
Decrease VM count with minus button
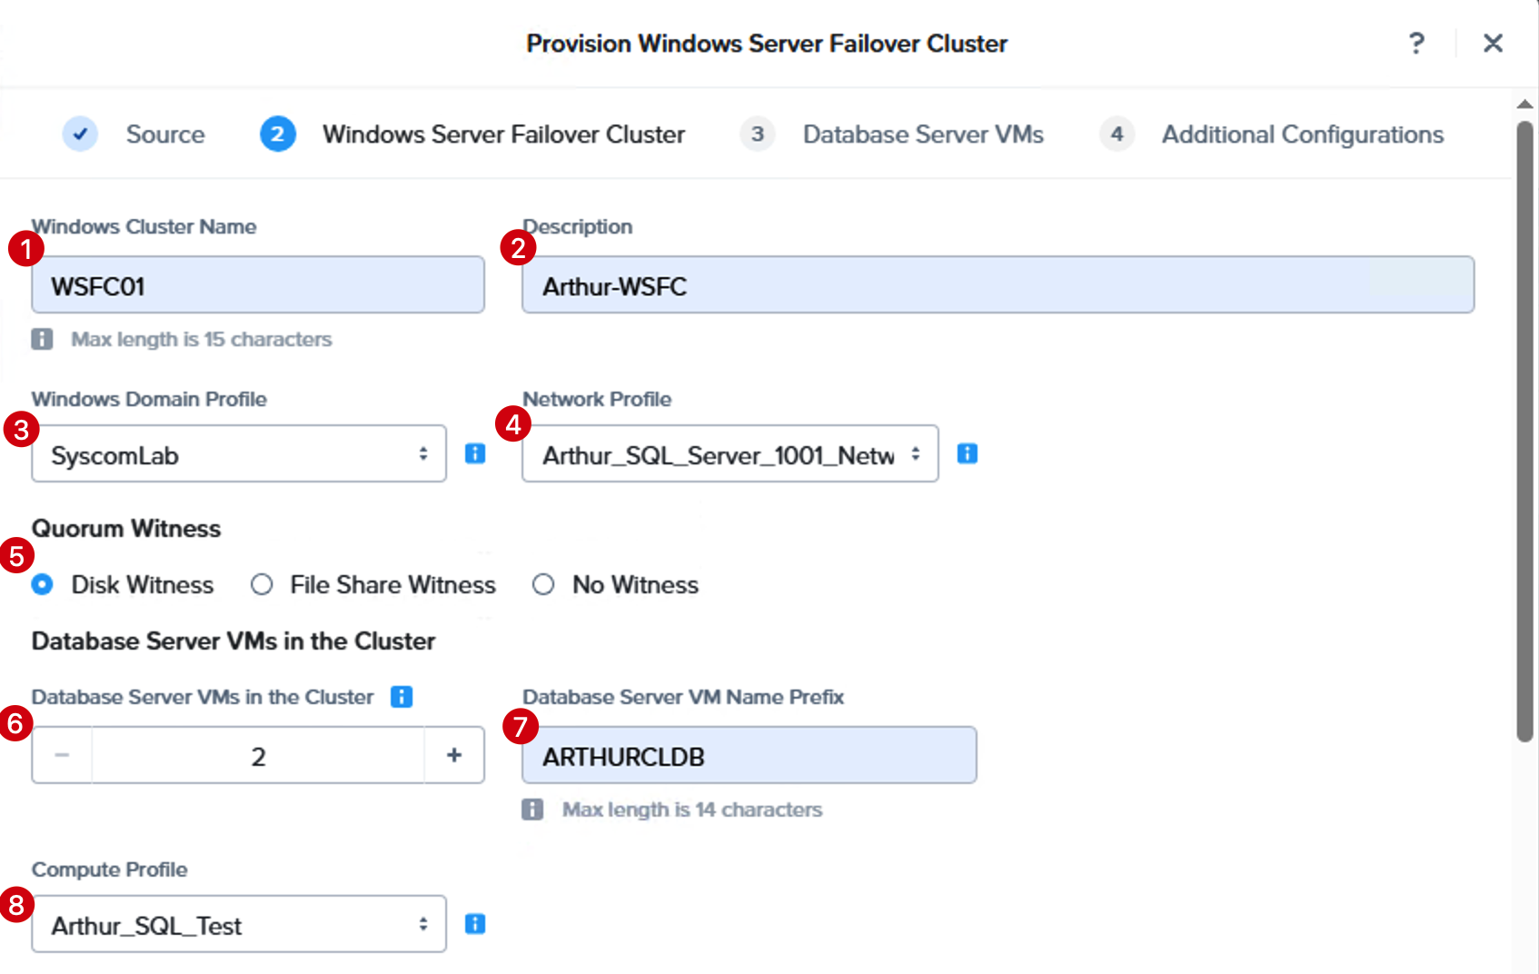point(62,755)
